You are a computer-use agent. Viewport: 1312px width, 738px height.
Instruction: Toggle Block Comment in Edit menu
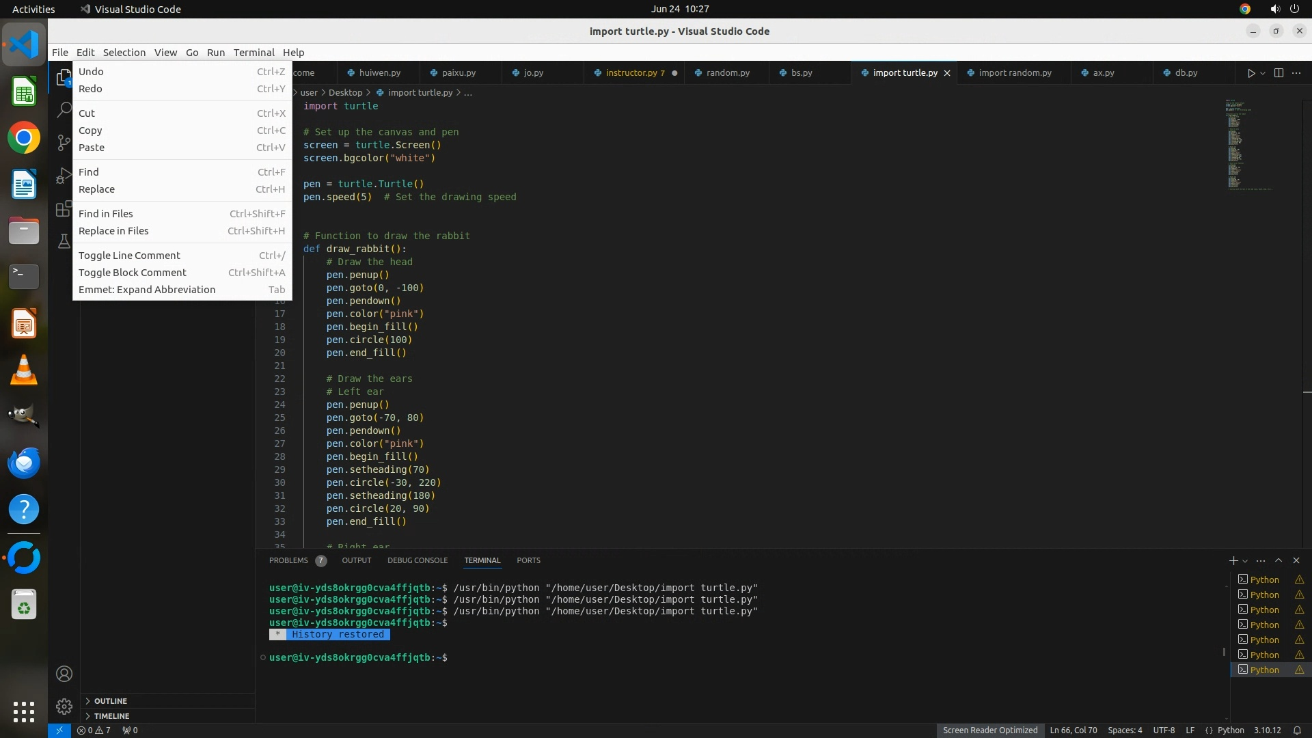132,273
